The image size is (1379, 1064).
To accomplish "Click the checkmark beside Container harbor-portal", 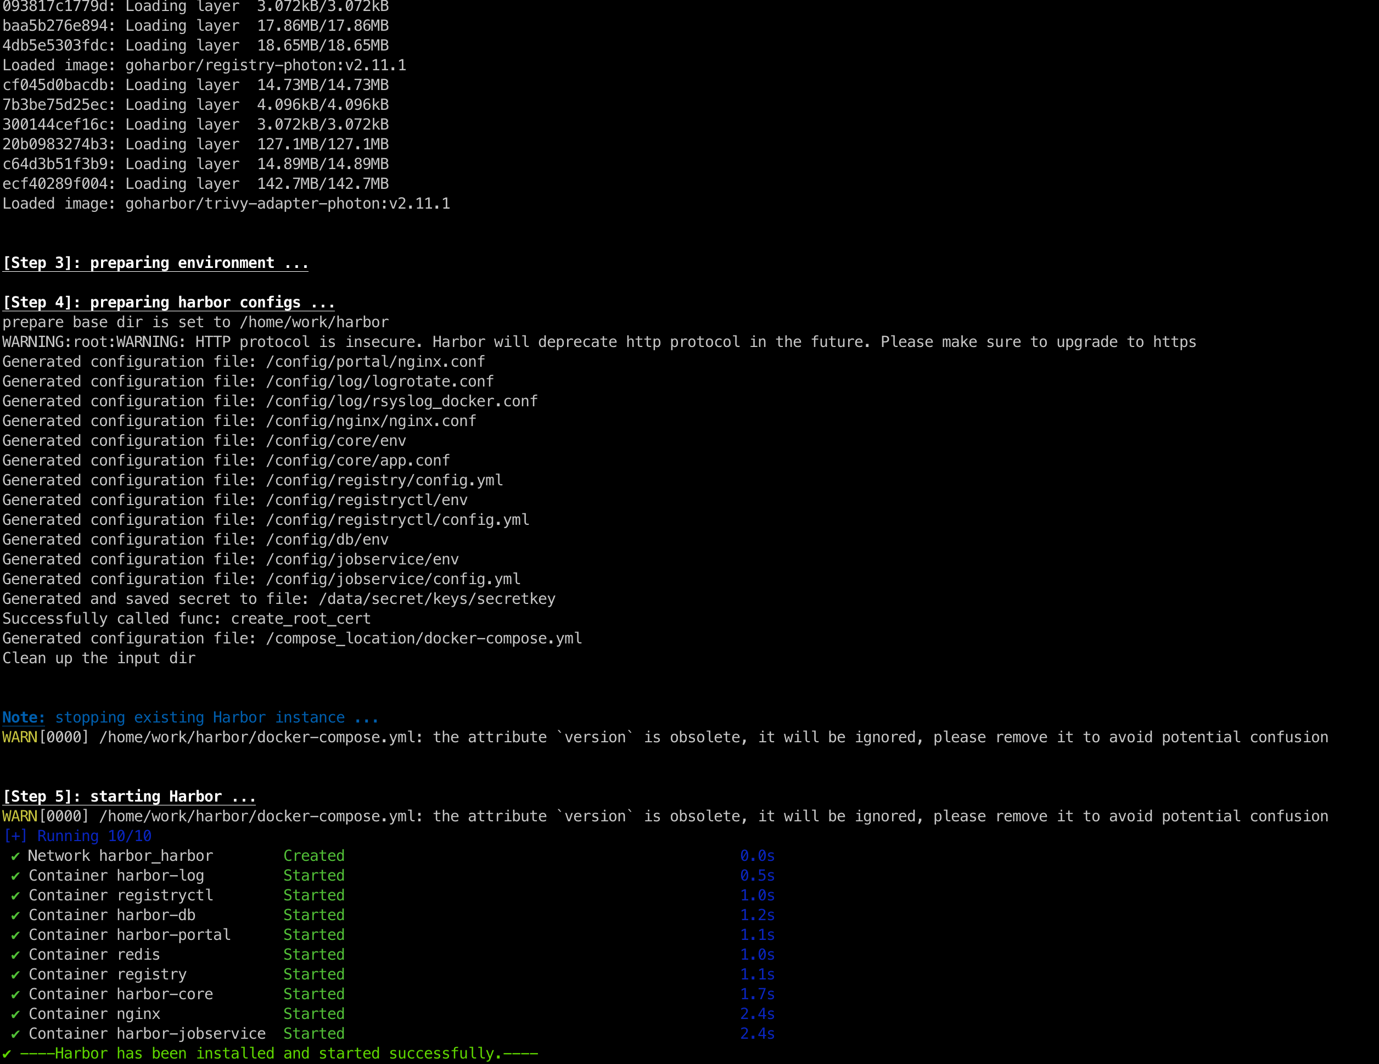I will (x=15, y=935).
